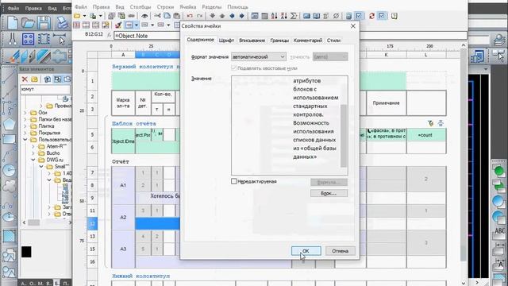This screenshot has width=508, height=286.
Task: Click the Sigma sum icon
Action: point(294,16)
